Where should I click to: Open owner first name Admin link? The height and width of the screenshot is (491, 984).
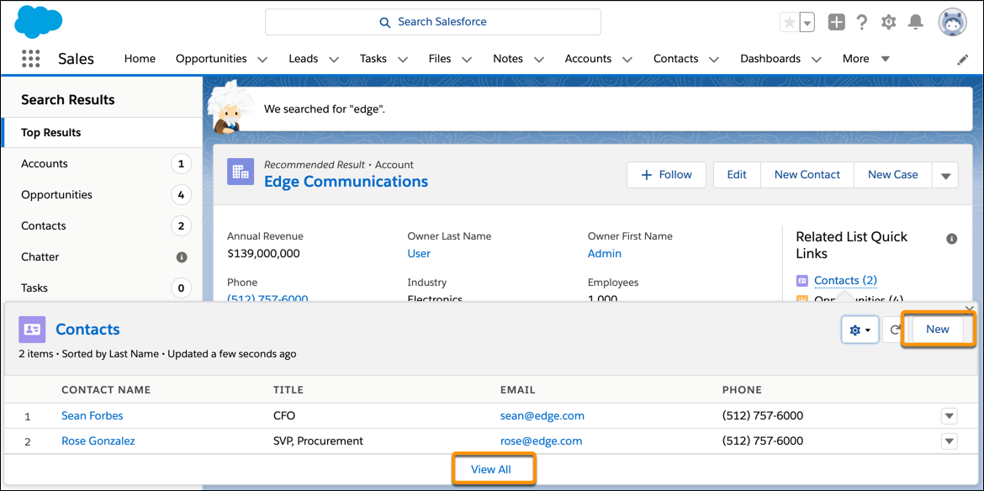point(605,253)
